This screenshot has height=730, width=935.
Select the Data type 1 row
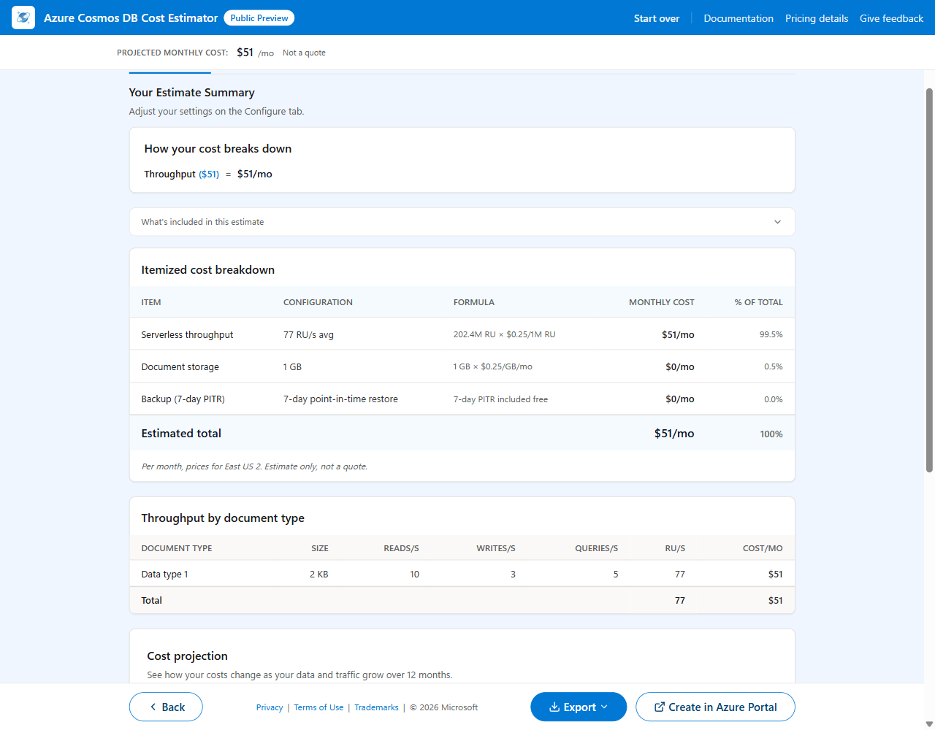[x=462, y=575]
